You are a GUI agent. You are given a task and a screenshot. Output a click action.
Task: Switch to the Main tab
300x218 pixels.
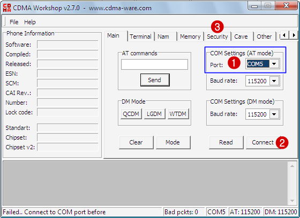115,36
